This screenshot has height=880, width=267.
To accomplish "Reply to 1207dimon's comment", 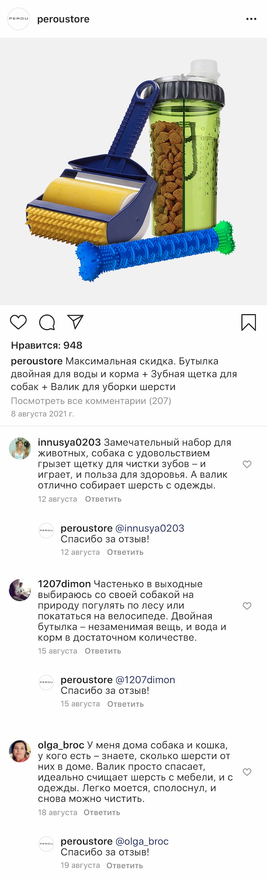I will [103, 651].
